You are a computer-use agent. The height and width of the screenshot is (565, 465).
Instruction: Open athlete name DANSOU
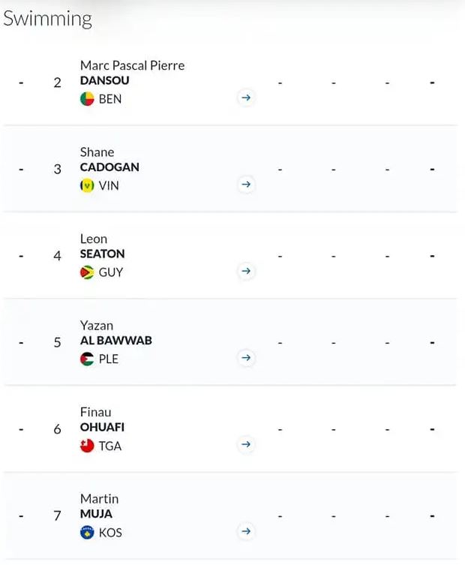coord(104,80)
